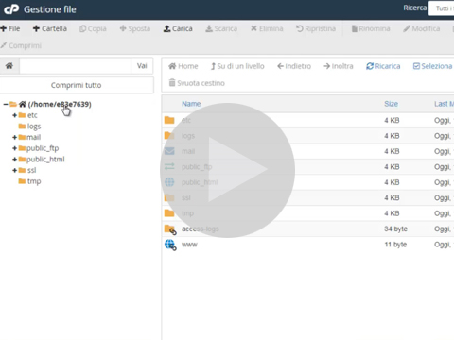The height and width of the screenshot is (340, 454).
Task: Sort by Last Modified column header
Action: click(444, 104)
